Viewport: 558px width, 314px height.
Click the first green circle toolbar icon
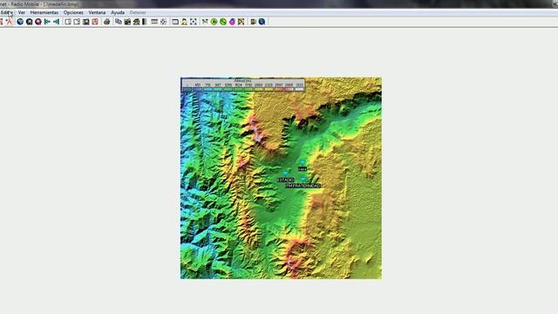[x=214, y=22]
